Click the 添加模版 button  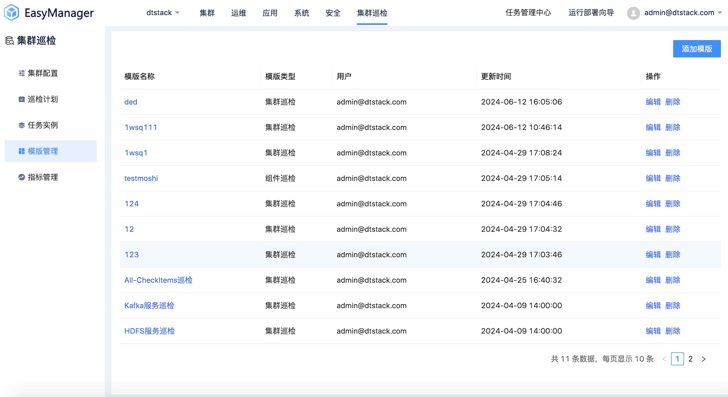pos(697,49)
